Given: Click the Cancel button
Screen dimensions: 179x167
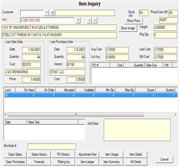Looking at the screenshot, I should click(164, 159).
